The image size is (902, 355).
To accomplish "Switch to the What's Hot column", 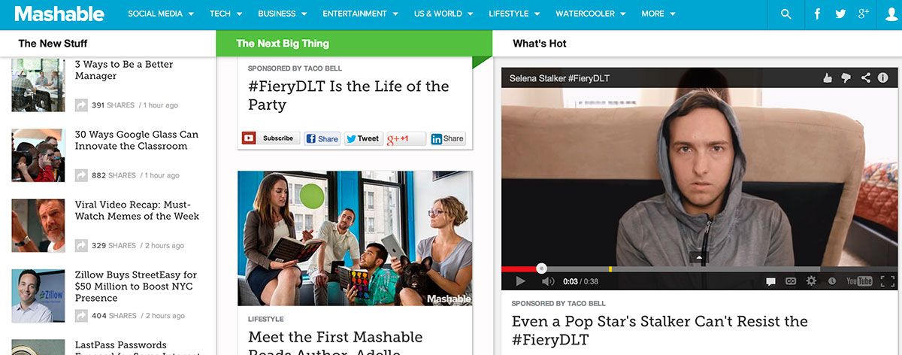I will tap(540, 44).
